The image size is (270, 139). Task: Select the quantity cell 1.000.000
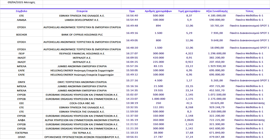coord(158,99)
